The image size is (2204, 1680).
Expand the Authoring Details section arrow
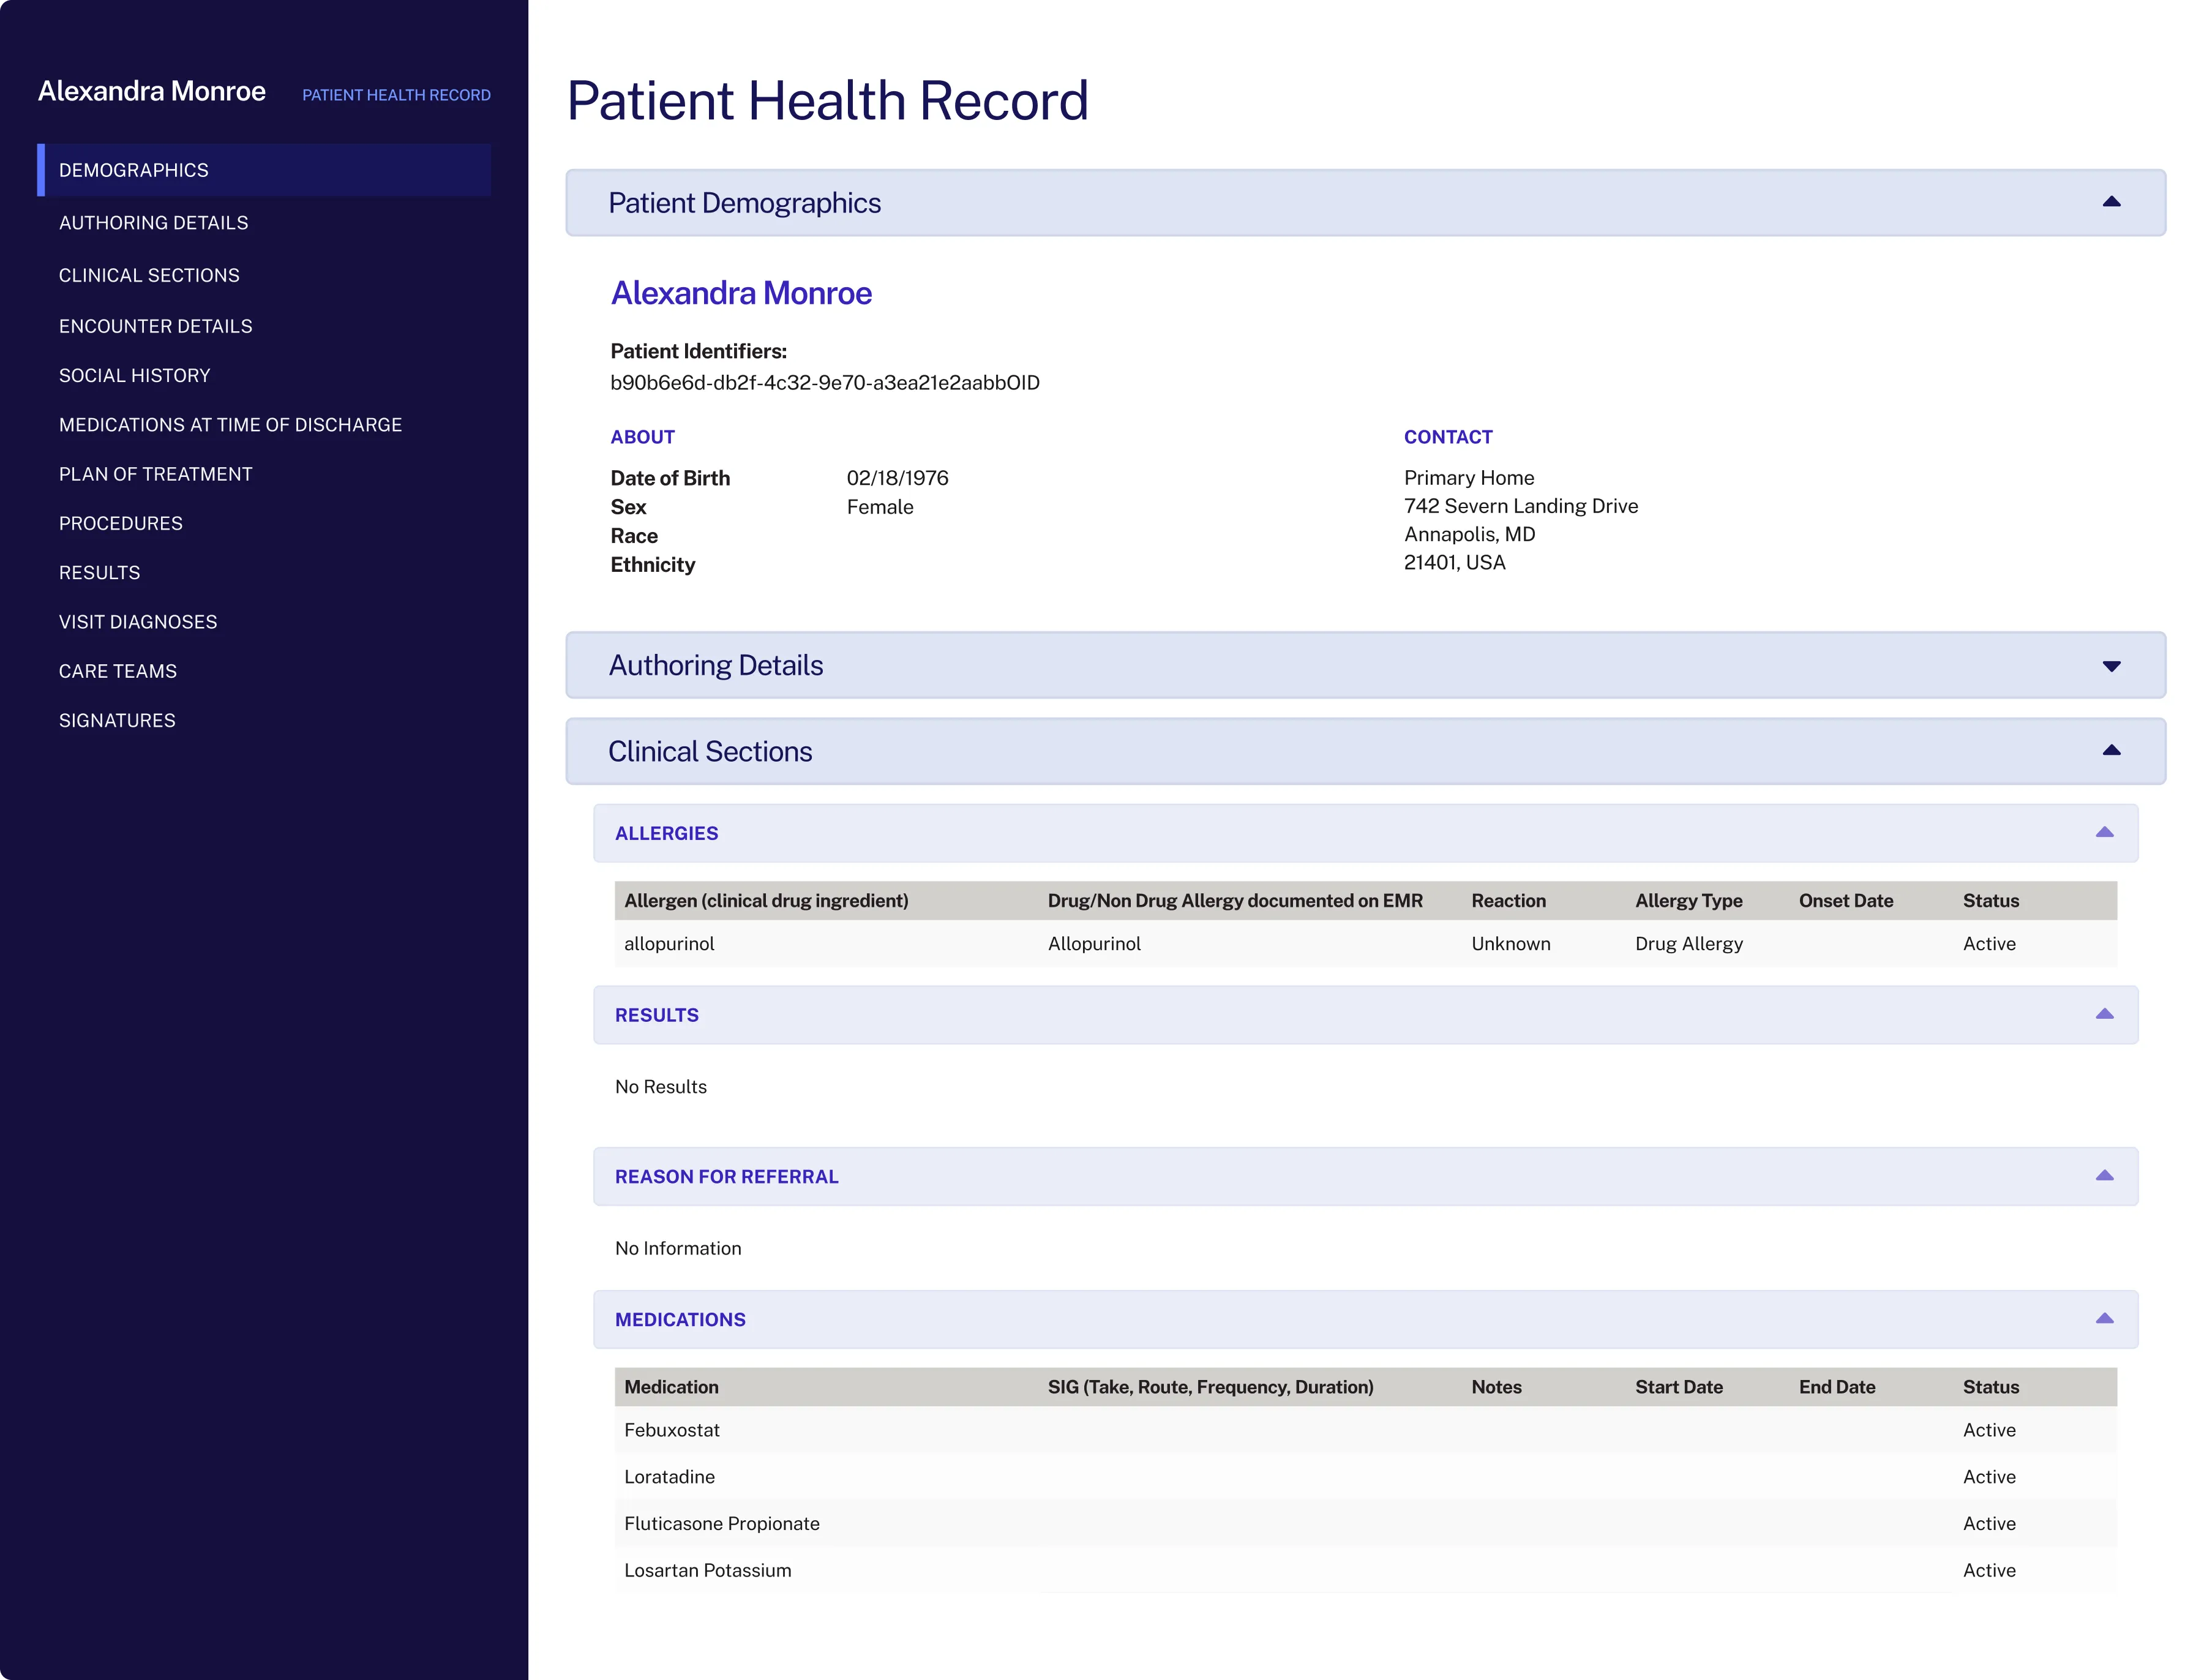click(x=2110, y=666)
